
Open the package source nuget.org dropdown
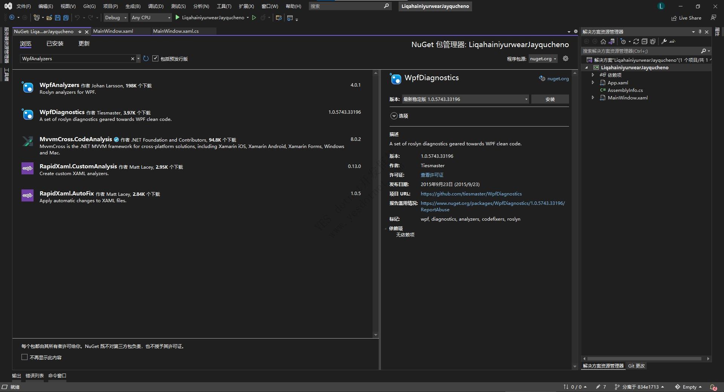(543, 59)
